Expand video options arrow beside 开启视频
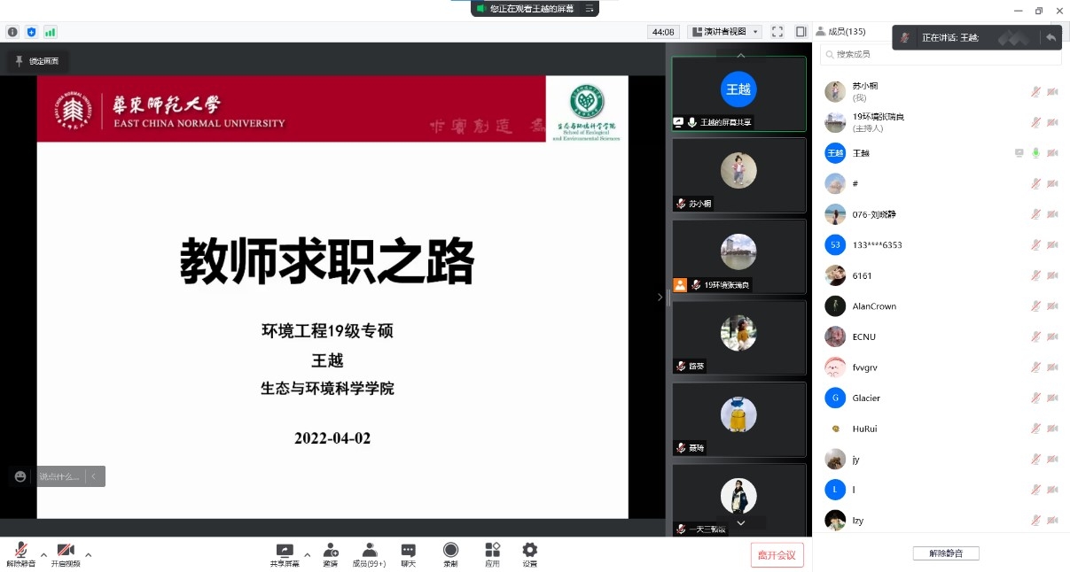 coord(88,555)
